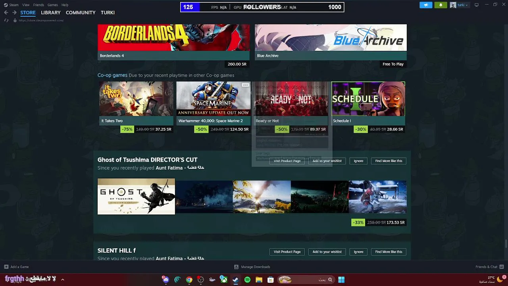
Task: Open Discord from the taskbar
Action: (166, 280)
